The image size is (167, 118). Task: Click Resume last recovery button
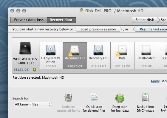point(150,29)
